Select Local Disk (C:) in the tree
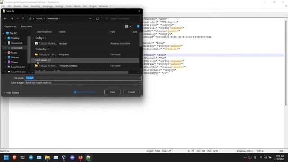The width and height of the screenshot is (288, 162). (18, 67)
